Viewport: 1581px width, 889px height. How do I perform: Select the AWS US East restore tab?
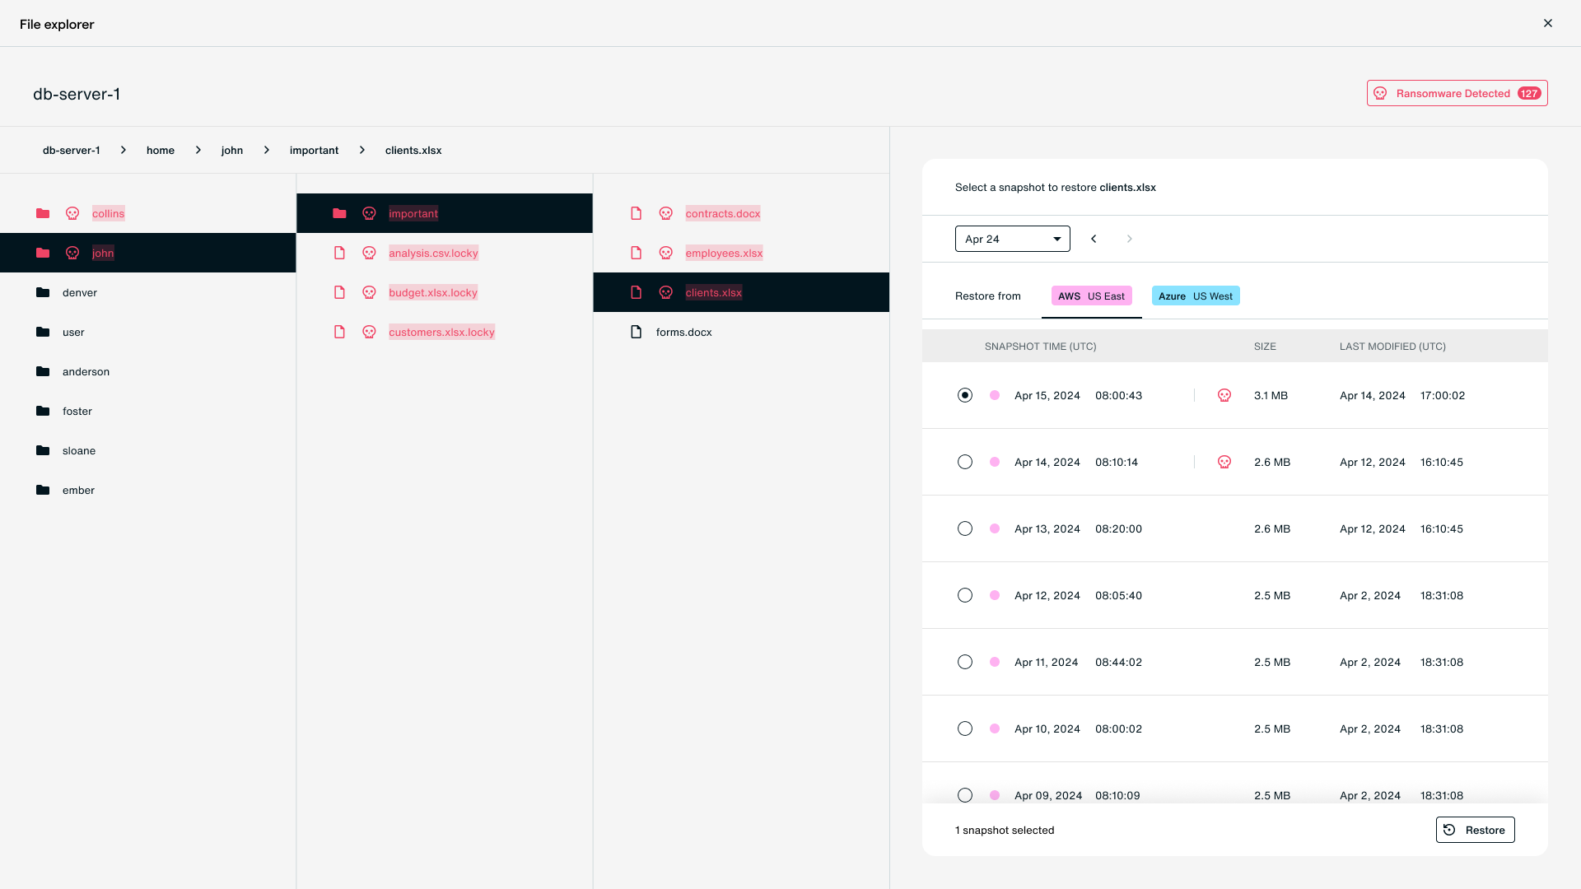click(x=1091, y=296)
